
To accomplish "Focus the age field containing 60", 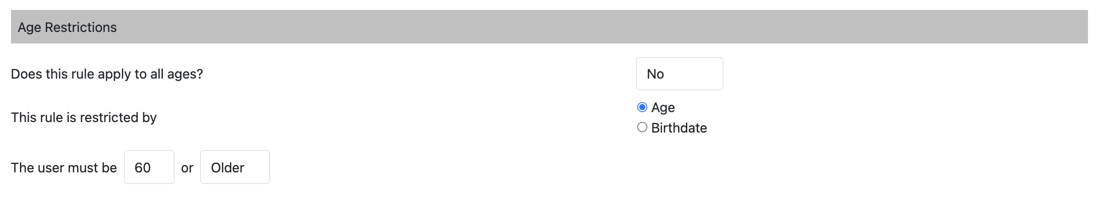I will point(149,167).
